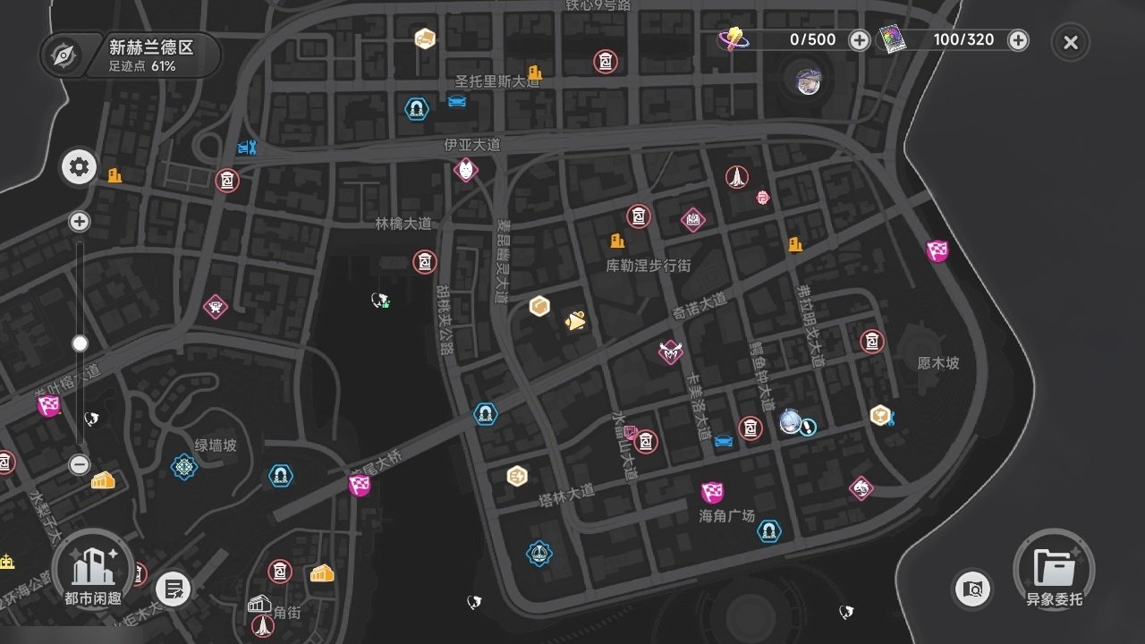Select the blue arch teleport right of 绿墙坡

281,476
